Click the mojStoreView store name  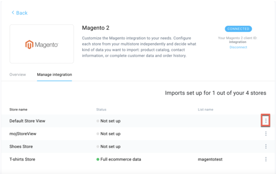tap(23, 134)
